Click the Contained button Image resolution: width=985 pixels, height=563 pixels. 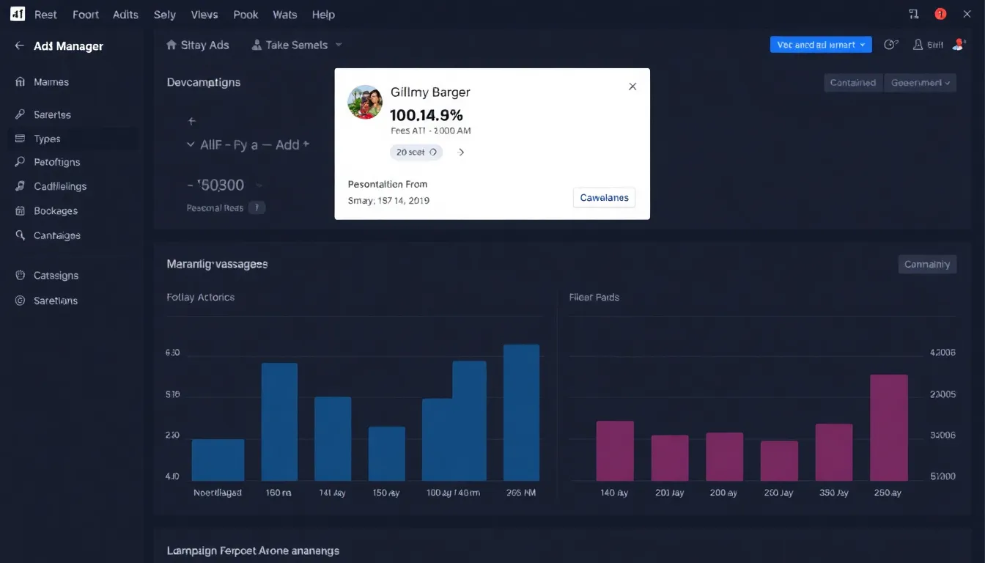[x=853, y=83]
